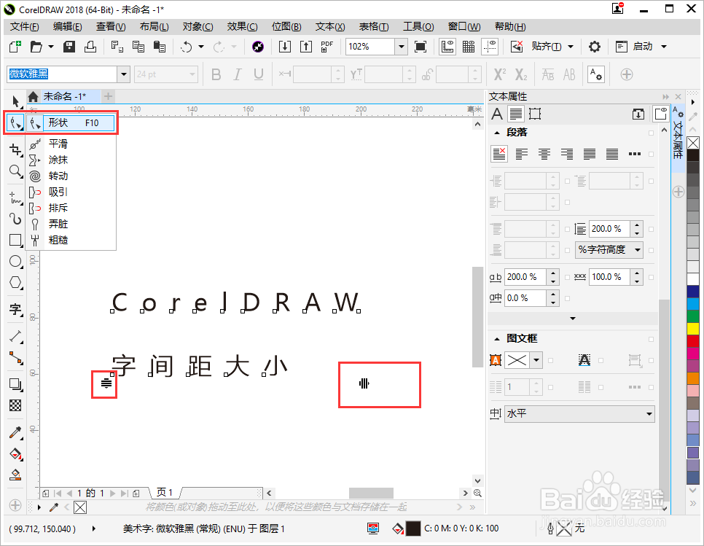Increase line spacing 200.0 % stepper

(x=637, y=225)
